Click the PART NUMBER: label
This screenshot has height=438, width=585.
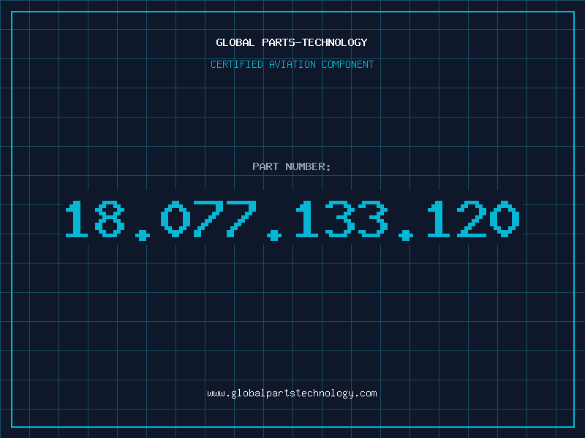[292, 166]
